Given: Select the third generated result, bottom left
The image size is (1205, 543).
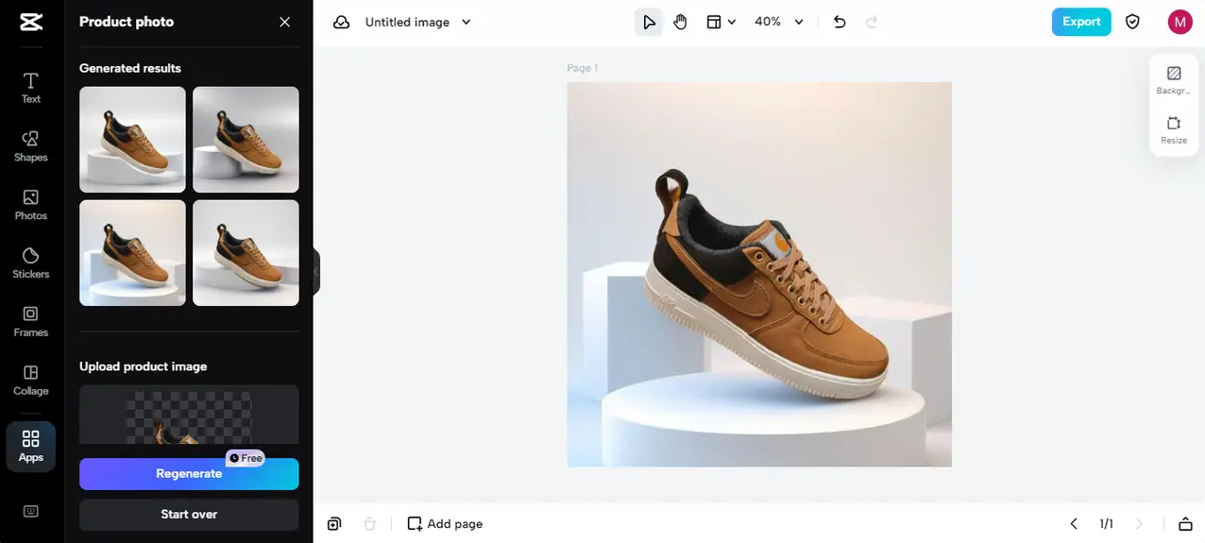Looking at the screenshot, I should [x=132, y=253].
